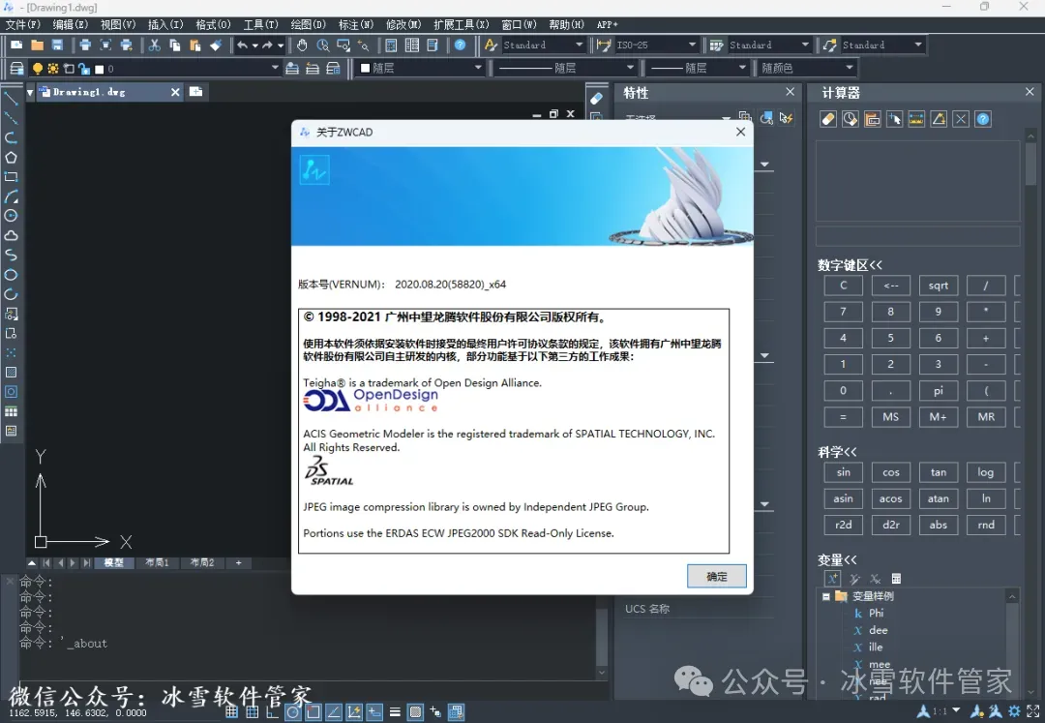Collapse the 科学 scientific section
This screenshot has width=1045, height=723.
pos(837,452)
